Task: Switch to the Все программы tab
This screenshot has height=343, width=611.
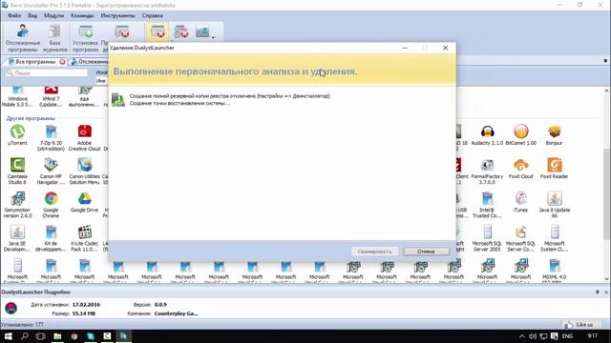Action: click(34, 62)
